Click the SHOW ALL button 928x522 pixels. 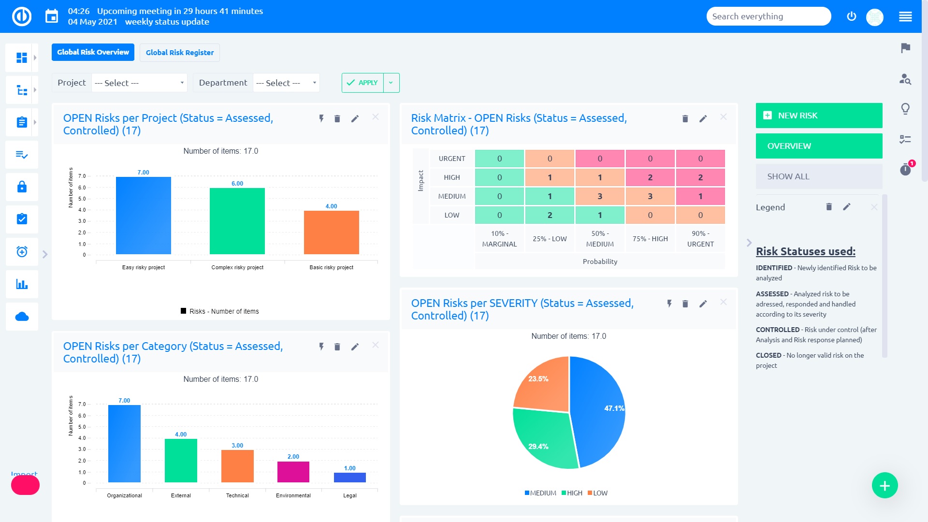[819, 176]
